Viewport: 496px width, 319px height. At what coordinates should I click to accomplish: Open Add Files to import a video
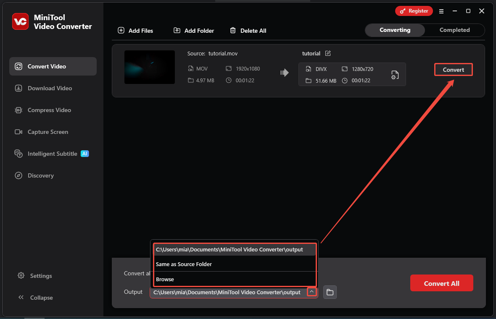135,30
